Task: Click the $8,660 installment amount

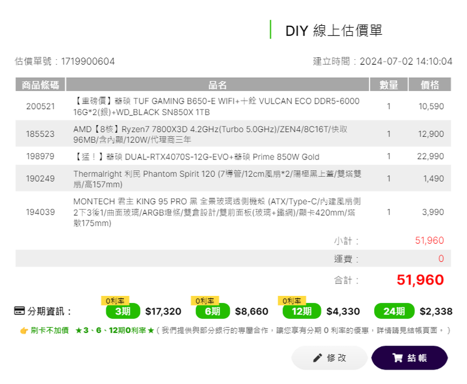Action: [251, 312]
